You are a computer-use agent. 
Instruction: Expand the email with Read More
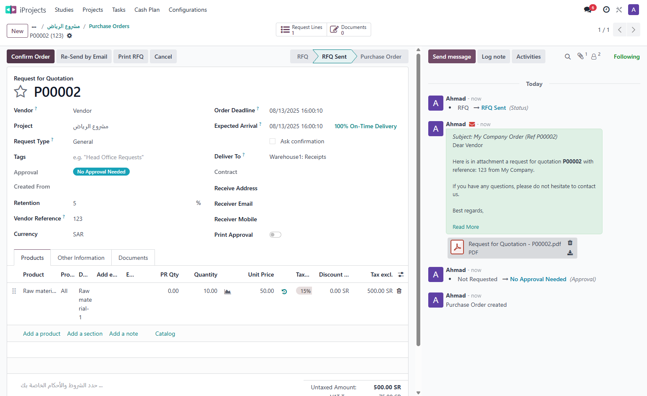466,227
